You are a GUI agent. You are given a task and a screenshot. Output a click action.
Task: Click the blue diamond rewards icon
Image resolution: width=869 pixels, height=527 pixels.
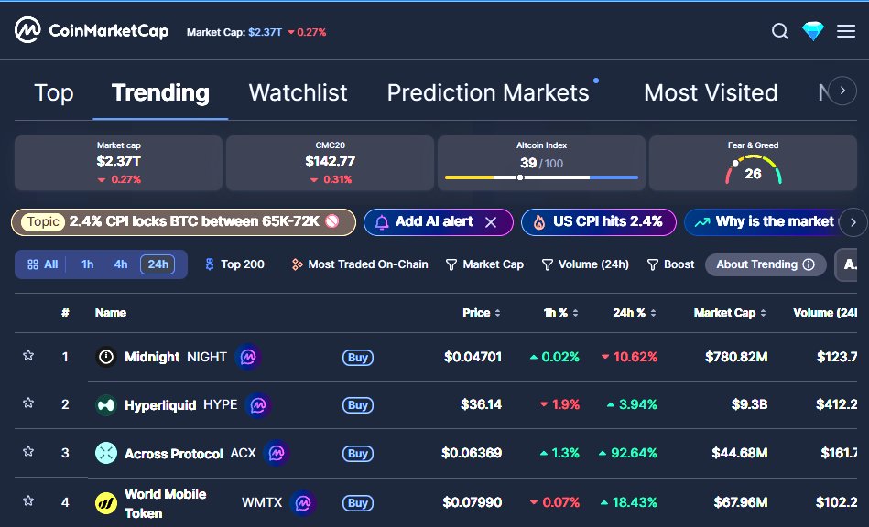tap(813, 31)
